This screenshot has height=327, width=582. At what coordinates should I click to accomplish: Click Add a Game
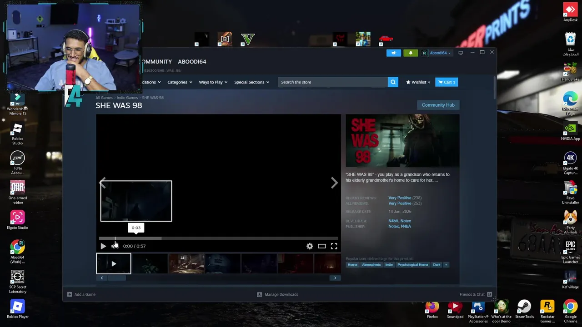(x=81, y=294)
